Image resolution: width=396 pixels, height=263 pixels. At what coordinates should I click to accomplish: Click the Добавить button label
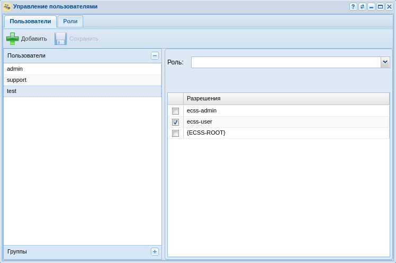34,39
